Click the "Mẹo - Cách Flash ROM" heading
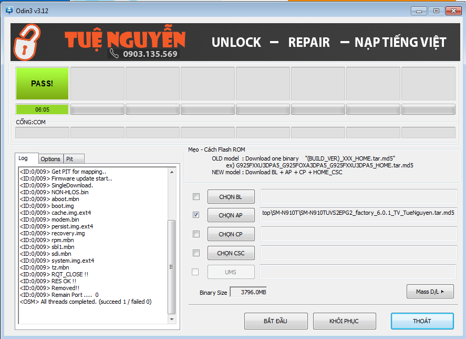 tap(216, 149)
